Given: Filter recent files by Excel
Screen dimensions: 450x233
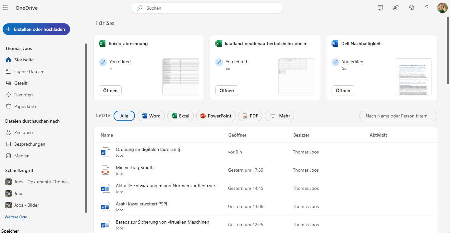Looking at the screenshot, I should tap(180, 116).
